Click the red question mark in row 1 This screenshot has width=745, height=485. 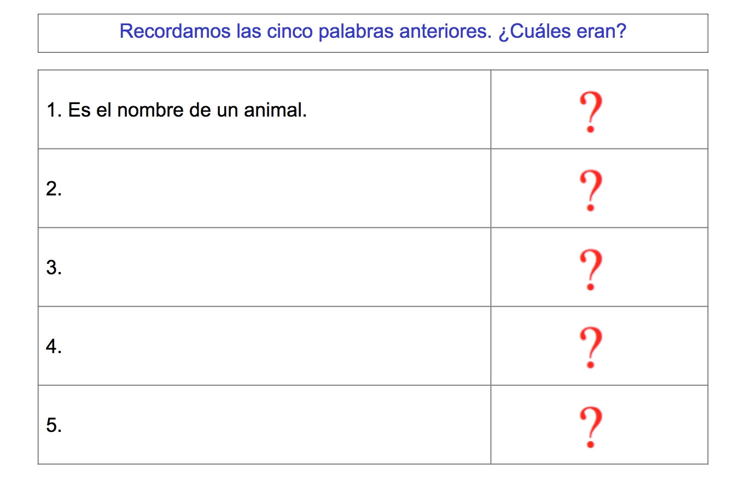click(x=591, y=112)
